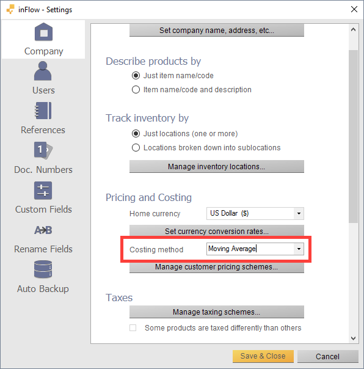
Task: Open the Auto Backup database icon
Action: tap(43, 269)
